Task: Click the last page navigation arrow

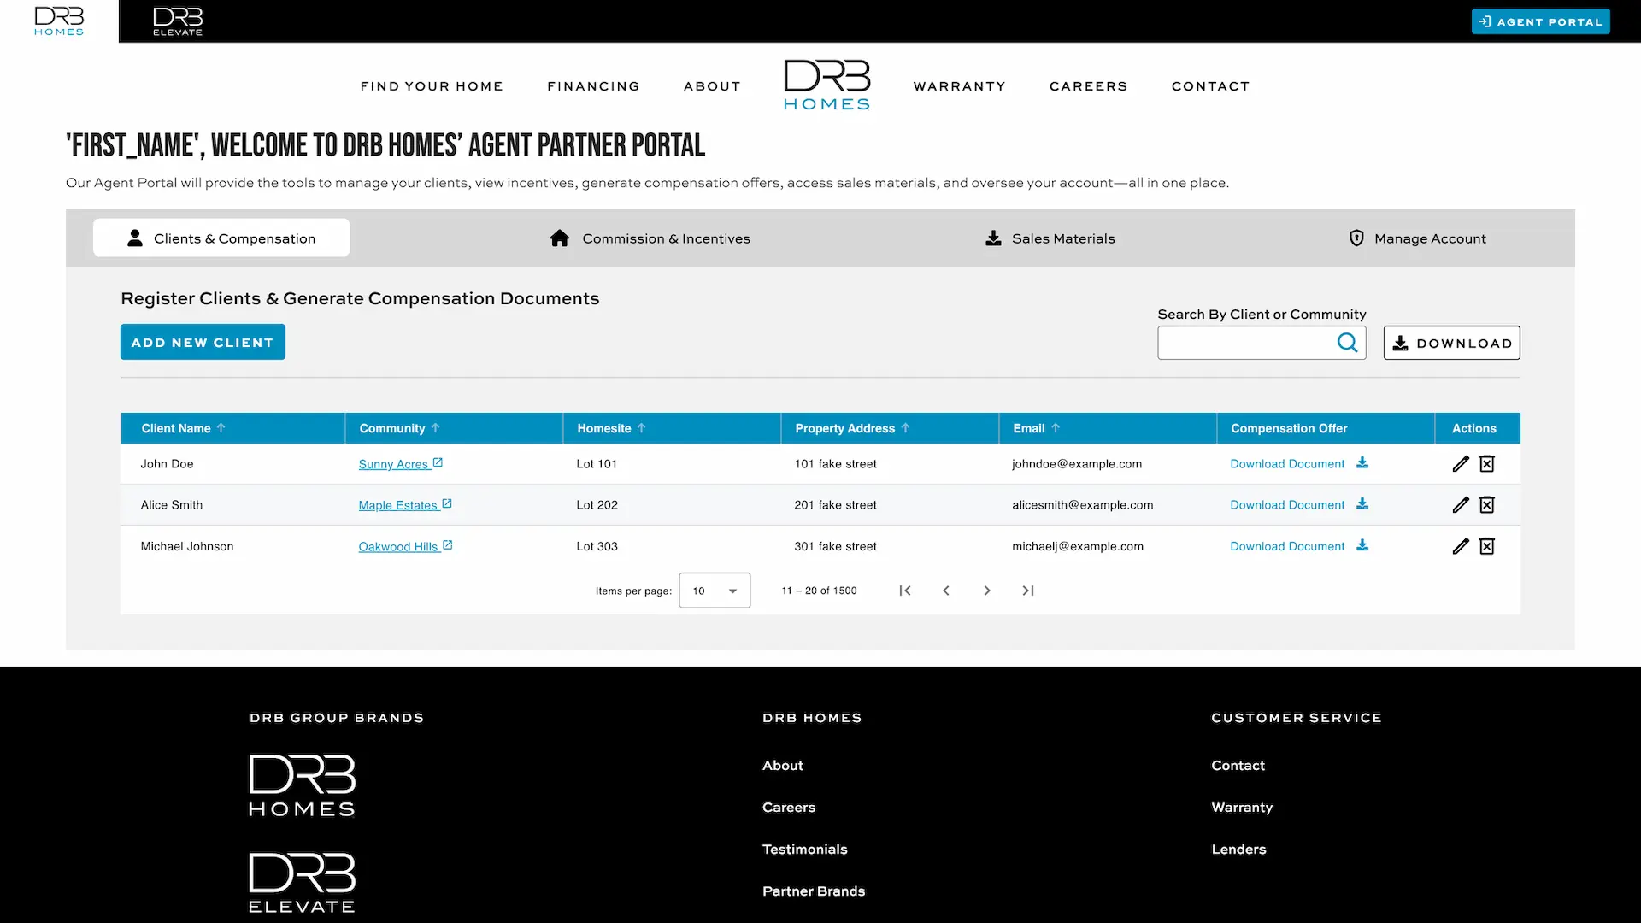Action: click(1028, 591)
